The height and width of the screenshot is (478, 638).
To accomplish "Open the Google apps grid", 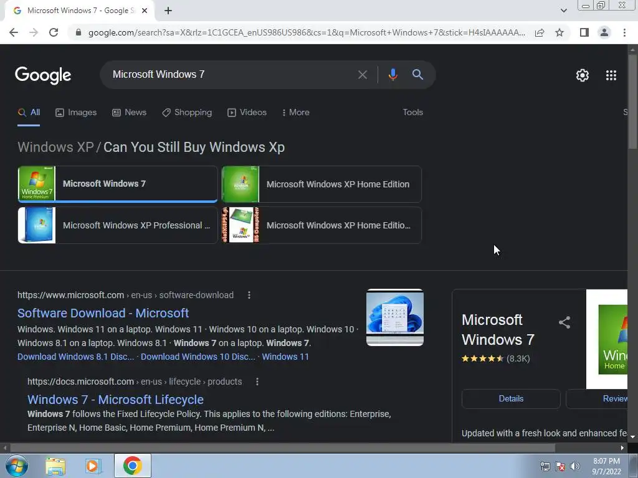I will [611, 75].
